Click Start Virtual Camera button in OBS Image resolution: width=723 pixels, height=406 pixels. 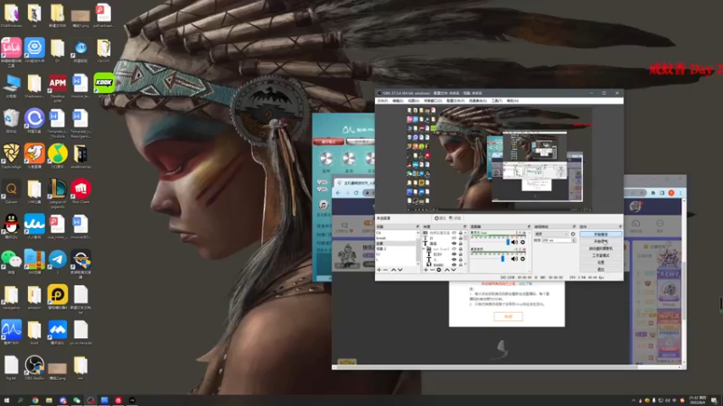pyautogui.click(x=600, y=249)
